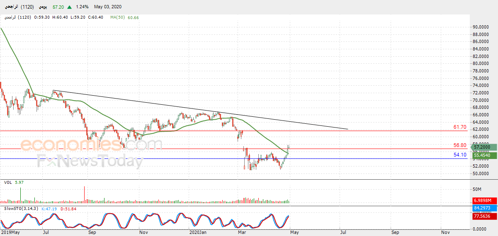Click the H:60.40 high value
This screenshot has height=236, width=498.
coord(61,17)
